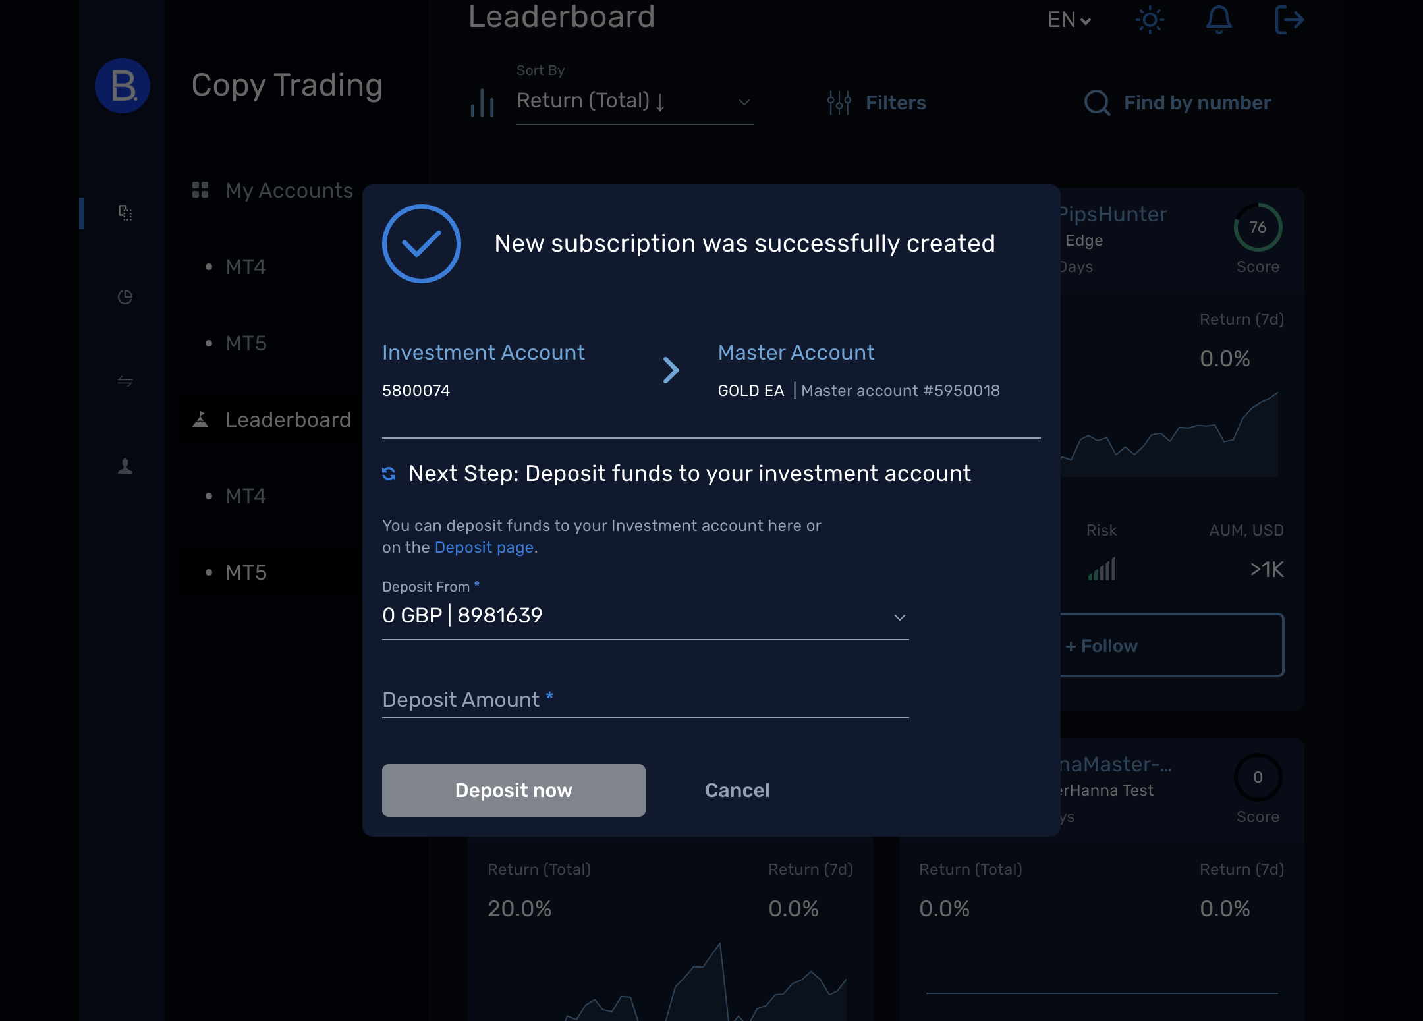The height and width of the screenshot is (1021, 1423).
Task: Click the My Accounts grid icon
Action: coord(200,190)
